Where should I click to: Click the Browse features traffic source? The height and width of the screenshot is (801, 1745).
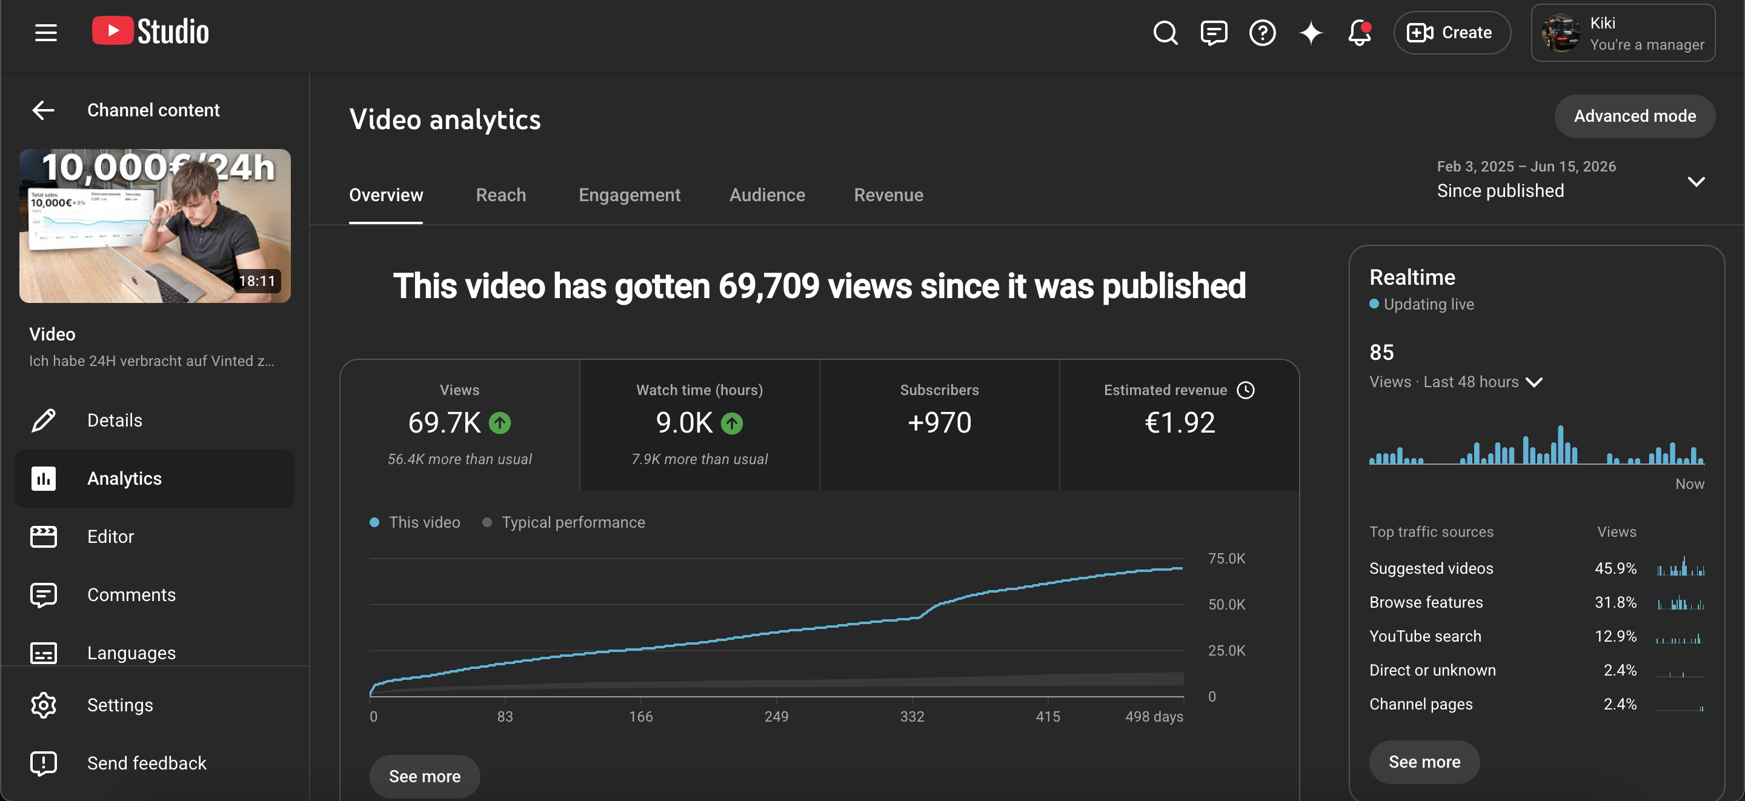(x=1426, y=602)
